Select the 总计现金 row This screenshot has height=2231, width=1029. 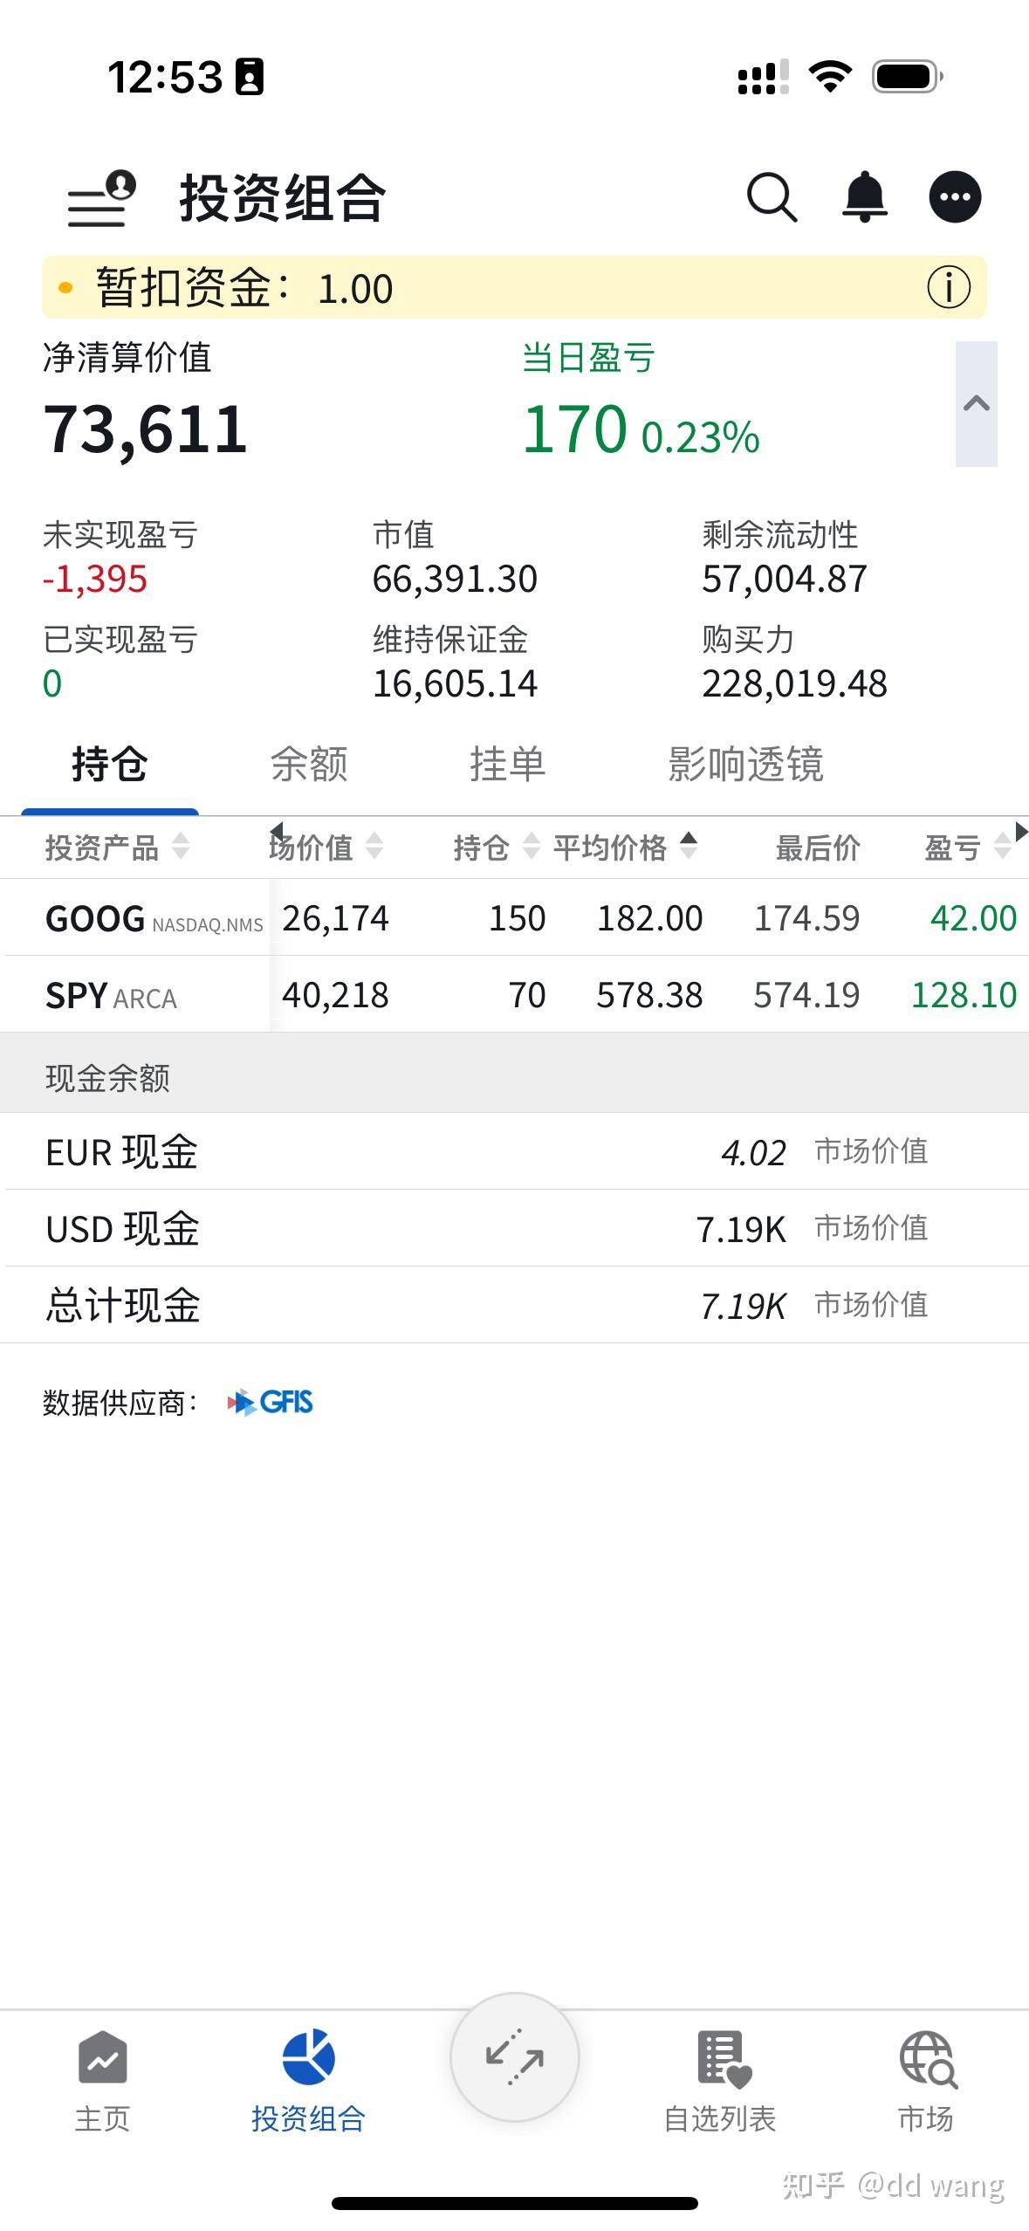click(x=514, y=1305)
